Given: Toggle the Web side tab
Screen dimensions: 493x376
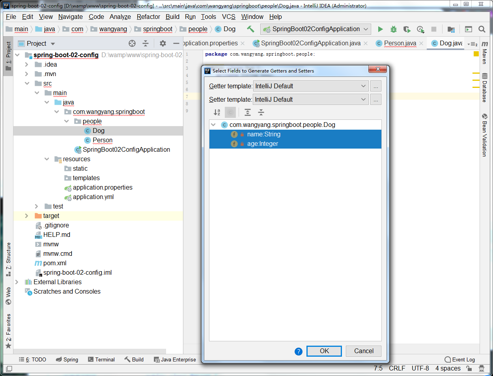Looking at the screenshot, I should [x=8, y=296].
